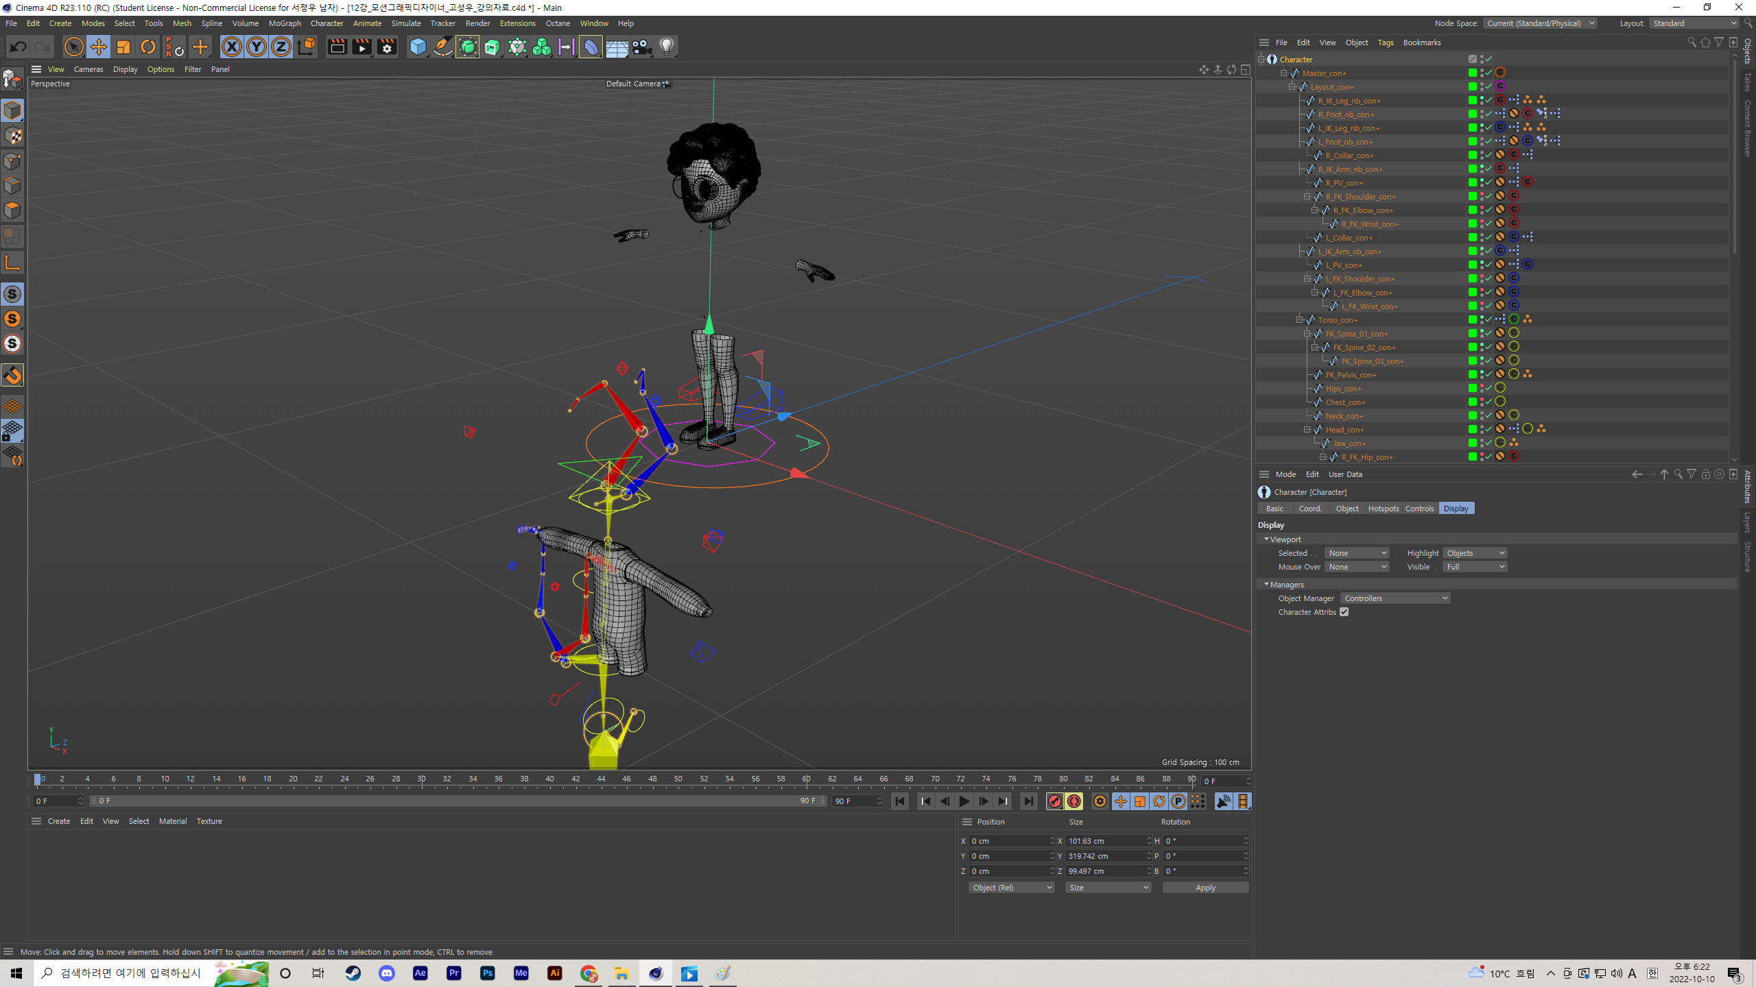This screenshot has height=987, width=1756.
Task: Open Mouse Over dropdown
Action: 1357,567
